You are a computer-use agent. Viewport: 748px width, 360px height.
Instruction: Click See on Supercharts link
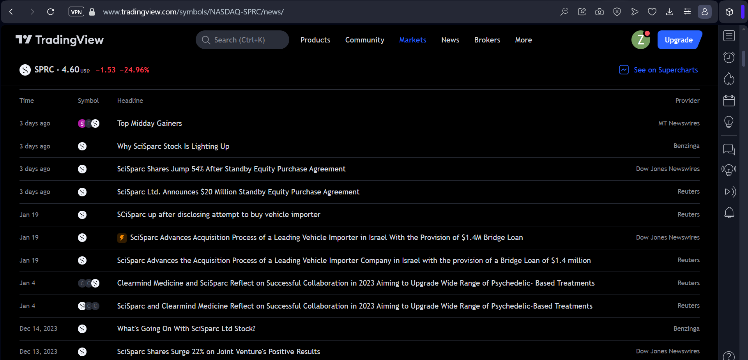click(659, 70)
